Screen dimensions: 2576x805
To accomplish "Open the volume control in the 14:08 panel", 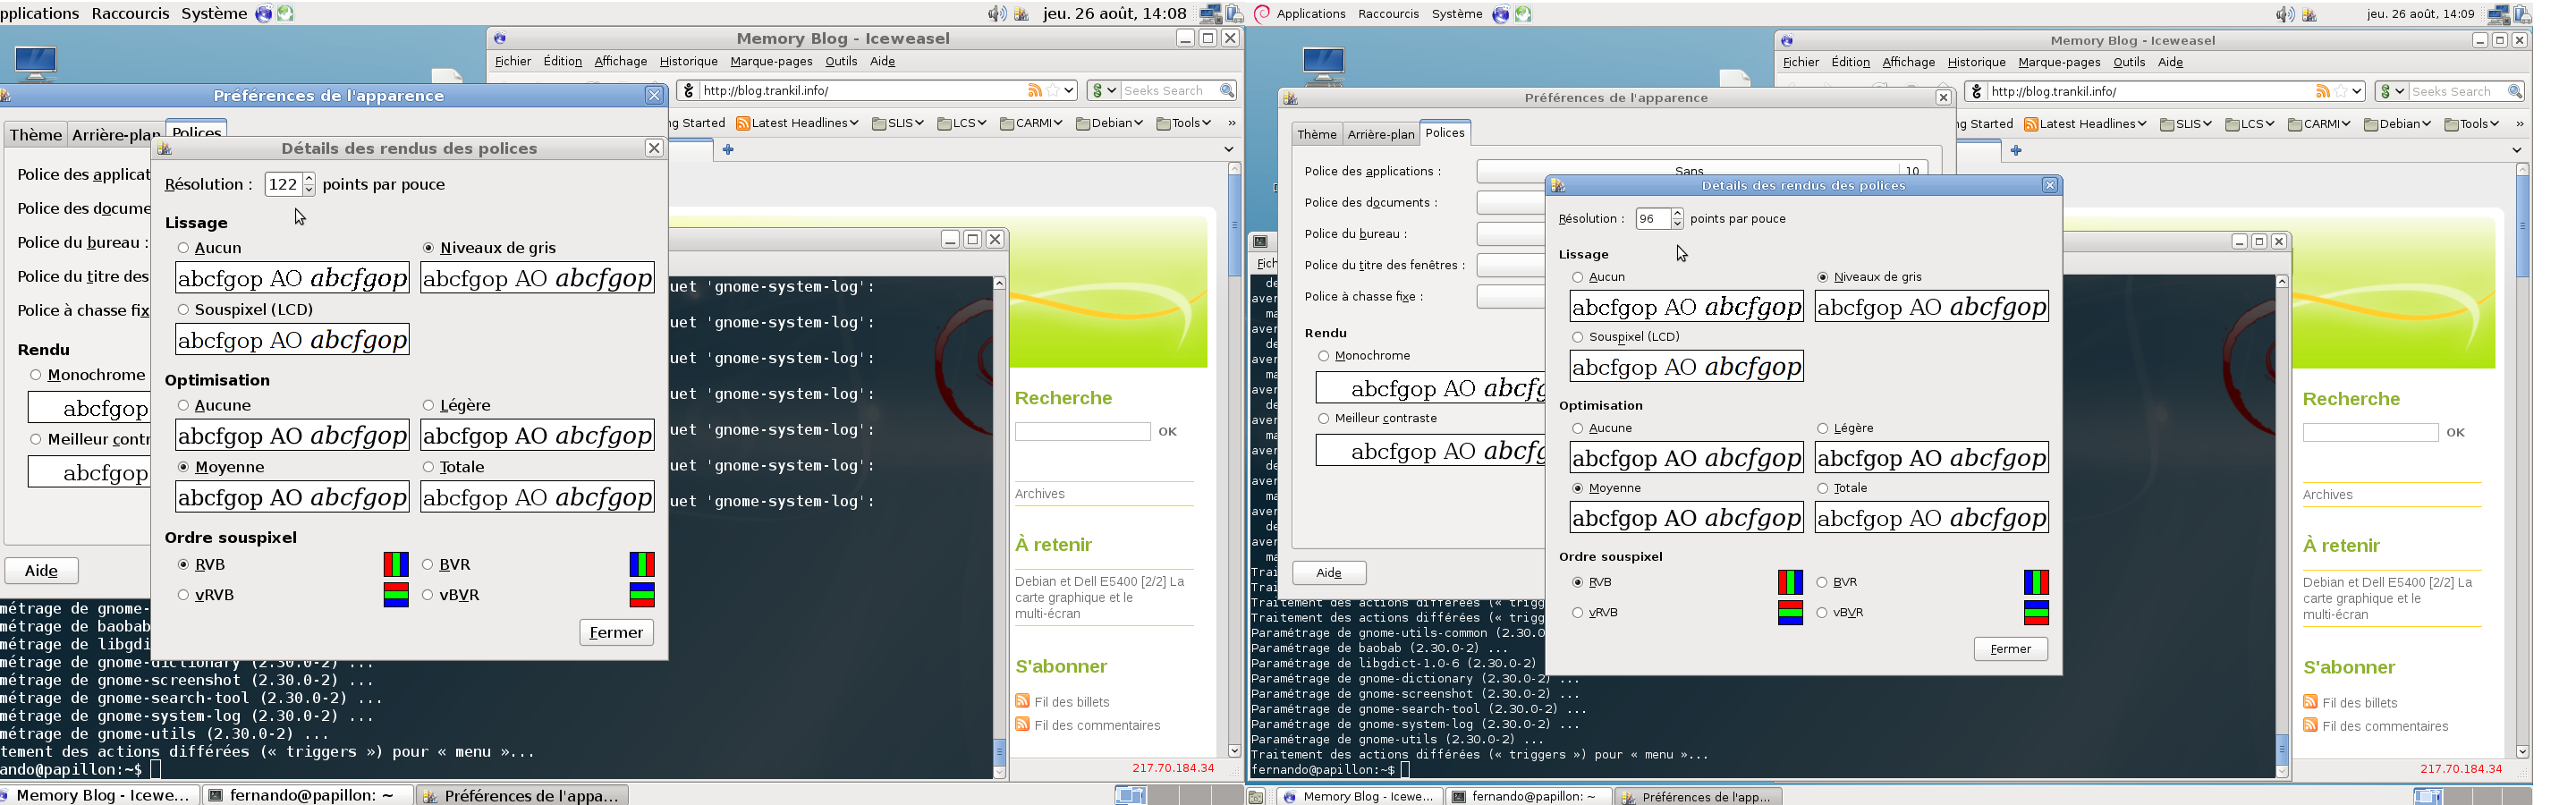I will [x=997, y=14].
